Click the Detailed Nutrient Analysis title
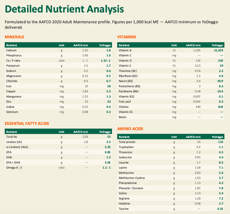The height and width of the screenshot is (214, 230). pos(64,9)
